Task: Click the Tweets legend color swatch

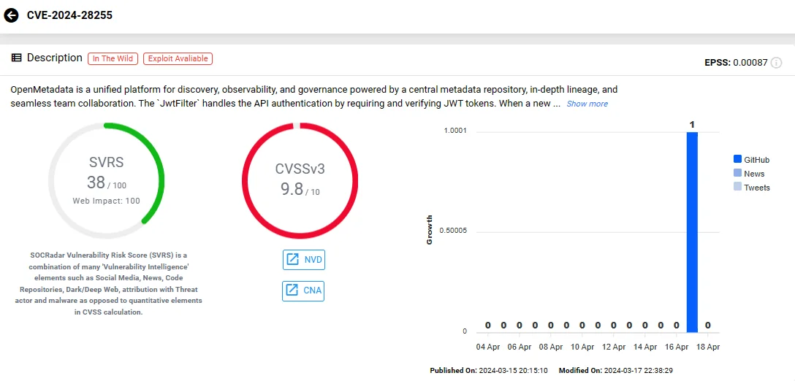Action: tap(737, 187)
